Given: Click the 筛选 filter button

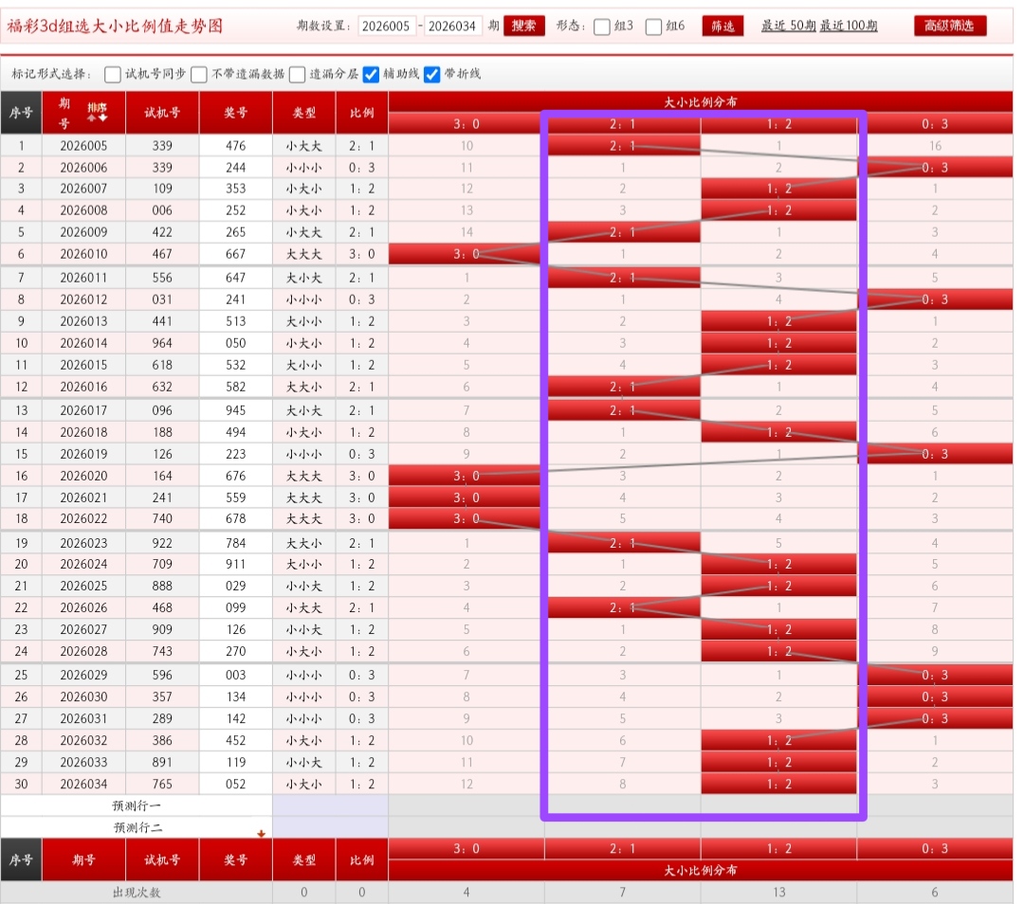Looking at the screenshot, I should click(x=722, y=26).
